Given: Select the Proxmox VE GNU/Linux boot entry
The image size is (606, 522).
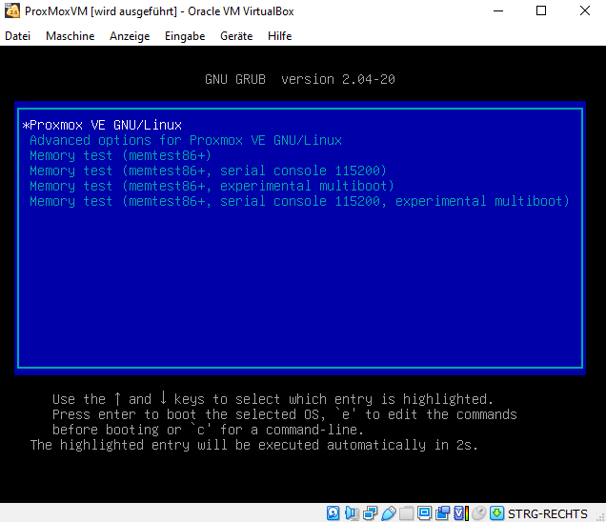Looking at the screenshot, I should tap(300, 125).
